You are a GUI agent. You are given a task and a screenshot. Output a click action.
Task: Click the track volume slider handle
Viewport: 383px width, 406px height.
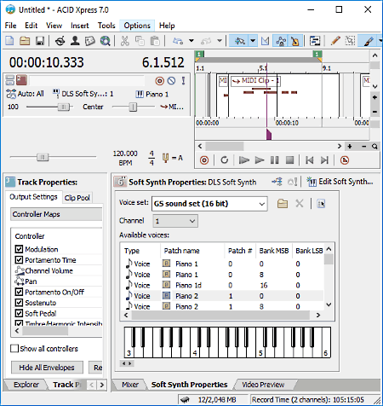tap(64, 107)
